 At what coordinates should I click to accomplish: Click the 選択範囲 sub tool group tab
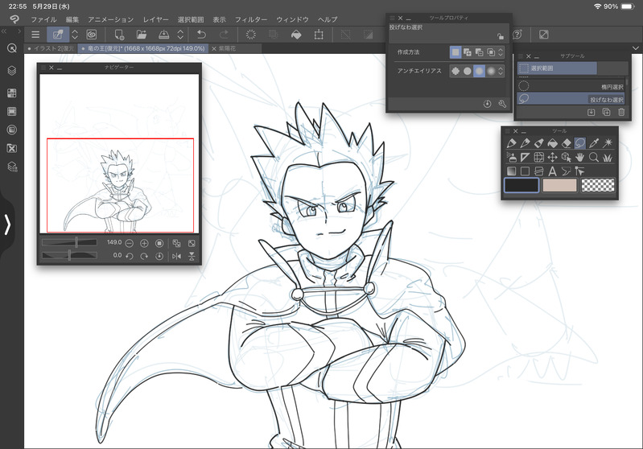pyautogui.click(x=557, y=68)
